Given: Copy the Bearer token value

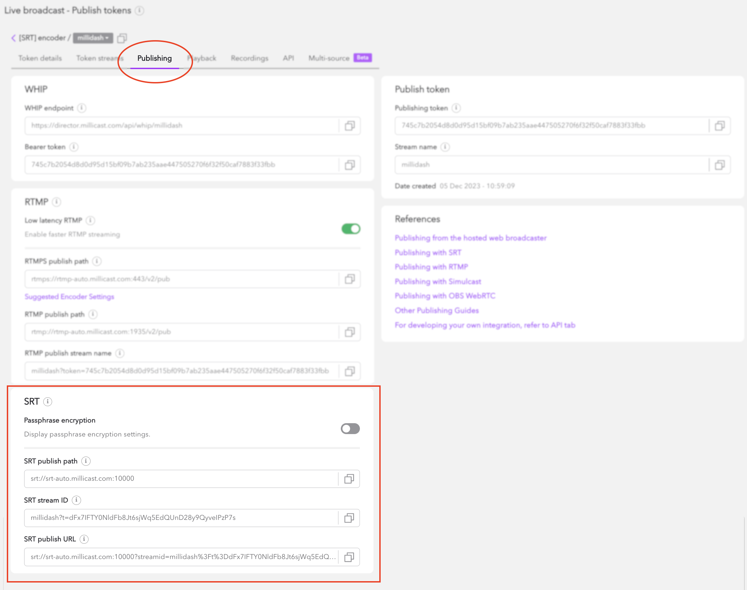Looking at the screenshot, I should point(350,165).
